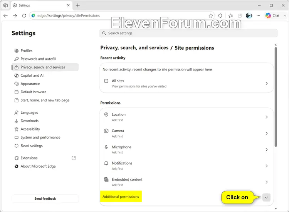Open Accessibility settings
This screenshot has width=289, height=212.
(x=45, y=129)
